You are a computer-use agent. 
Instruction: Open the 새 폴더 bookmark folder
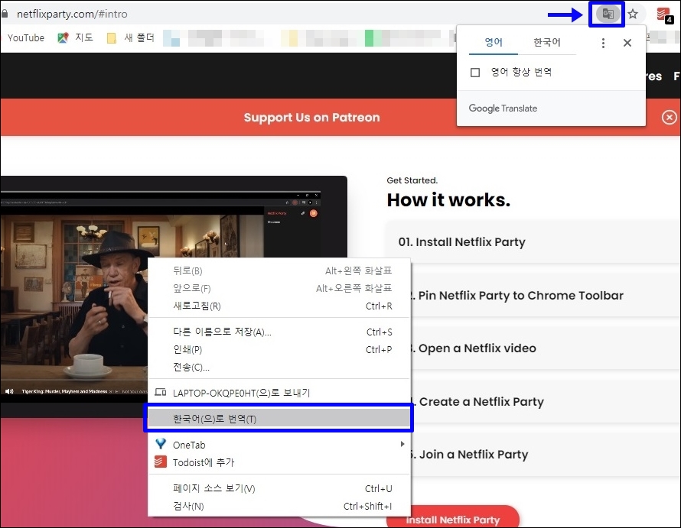[131, 37]
